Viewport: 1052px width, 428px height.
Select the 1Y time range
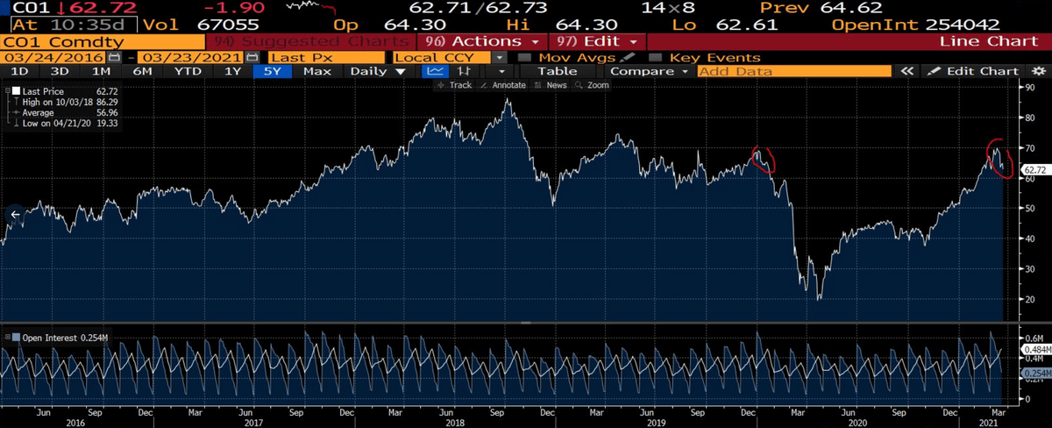(x=232, y=71)
